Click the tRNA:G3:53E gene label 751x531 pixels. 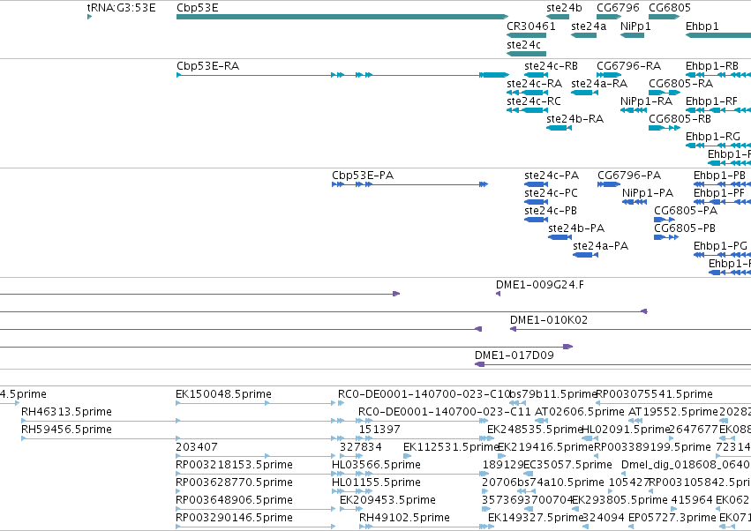coord(121,8)
